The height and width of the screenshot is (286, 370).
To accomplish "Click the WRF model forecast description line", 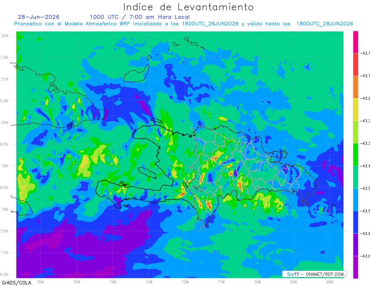I will point(183,24).
